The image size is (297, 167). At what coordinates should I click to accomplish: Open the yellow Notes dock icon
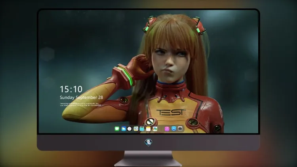[148, 129]
